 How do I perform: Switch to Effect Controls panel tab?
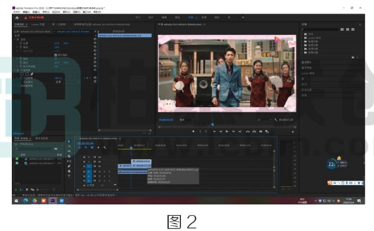(20, 24)
